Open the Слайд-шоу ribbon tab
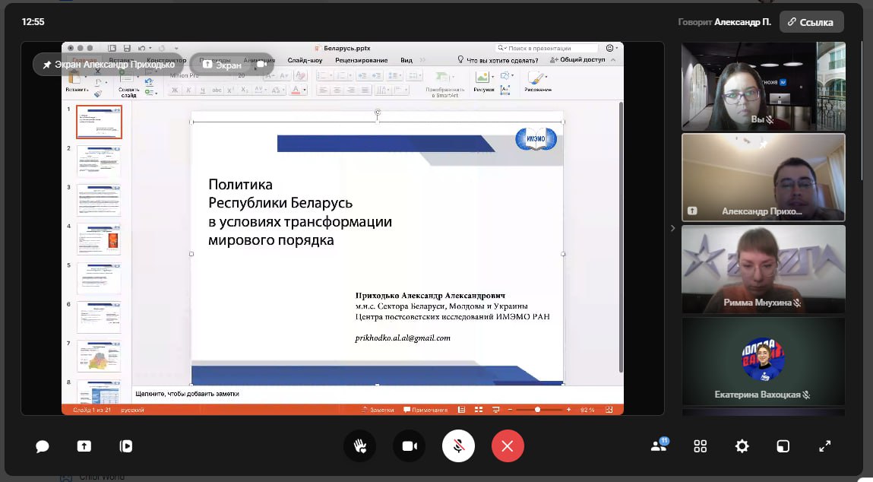The width and height of the screenshot is (873, 482). click(x=305, y=60)
